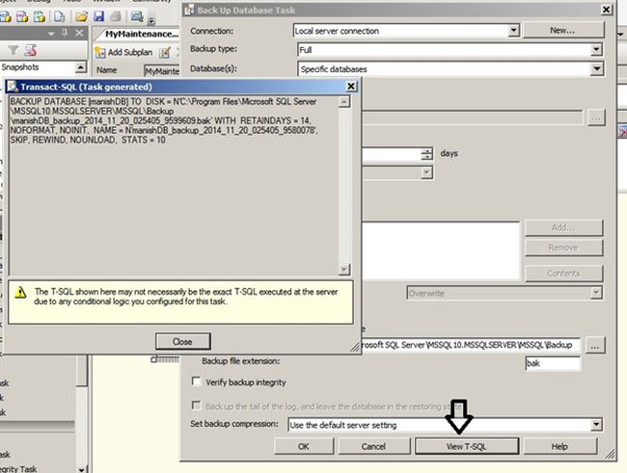This screenshot has height=473, width=627.
Task: Click the grayed browse button beside top path field
Action: pyautogui.click(x=596, y=118)
